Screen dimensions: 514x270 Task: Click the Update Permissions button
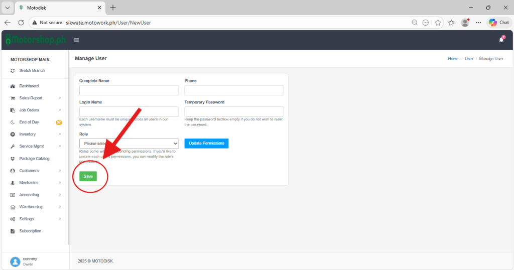click(x=206, y=144)
